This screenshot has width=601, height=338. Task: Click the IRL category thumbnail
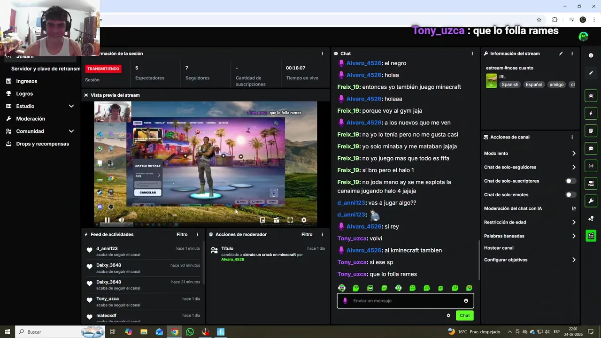(x=491, y=81)
